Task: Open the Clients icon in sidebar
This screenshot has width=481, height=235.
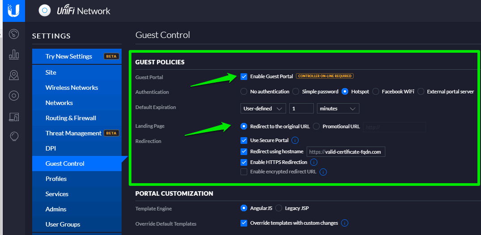Action: point(14,117)
